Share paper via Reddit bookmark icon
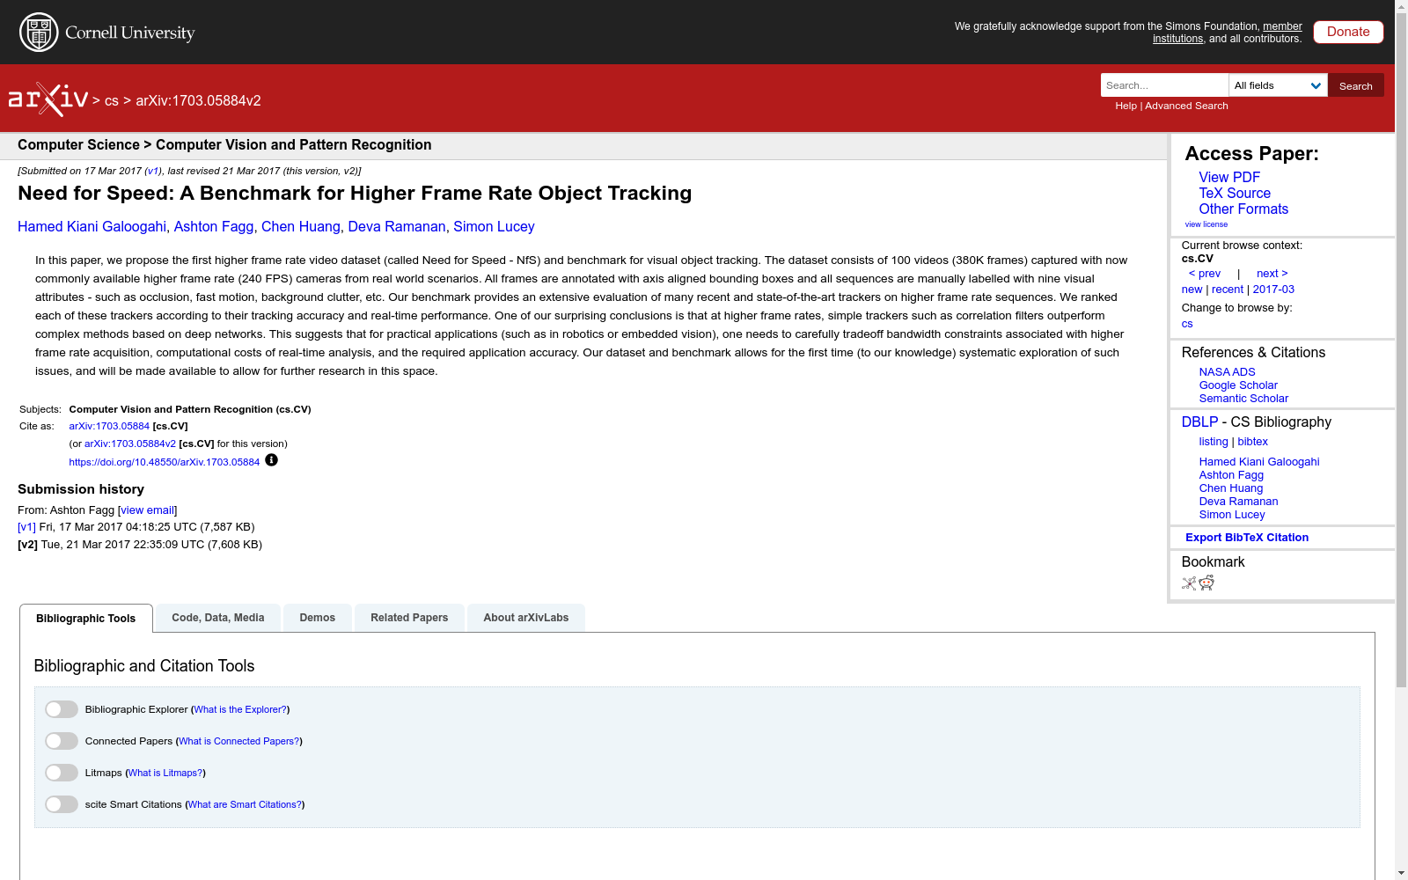This screenshot has height=880, width=1408. coord(1206,583)
